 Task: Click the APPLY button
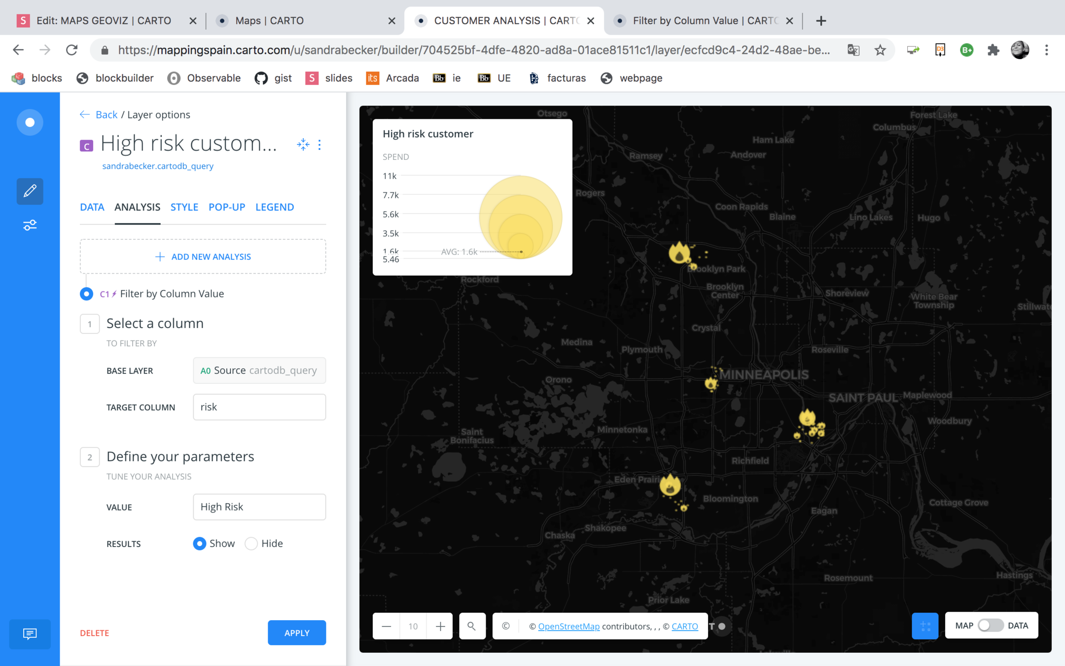click(297, 633)
